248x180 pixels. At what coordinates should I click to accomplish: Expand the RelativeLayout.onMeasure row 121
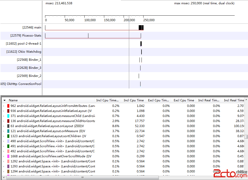(4, 131)
